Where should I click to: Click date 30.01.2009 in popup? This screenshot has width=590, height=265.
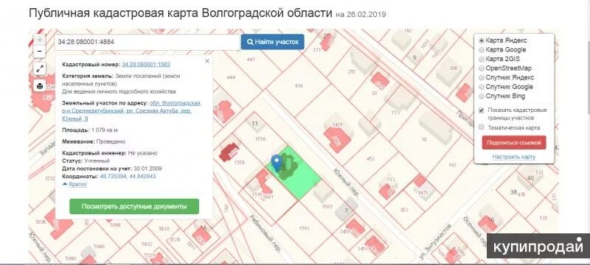[x=147, y=169]
